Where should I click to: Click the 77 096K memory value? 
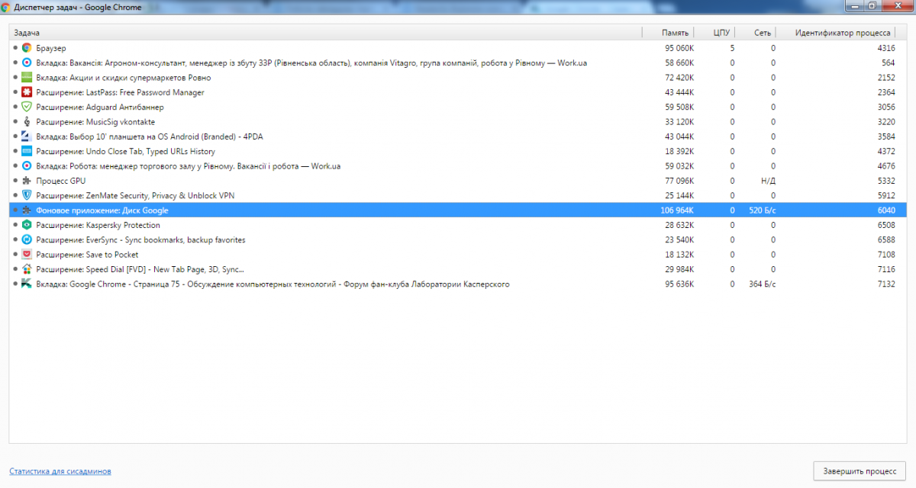click(679, 181)
